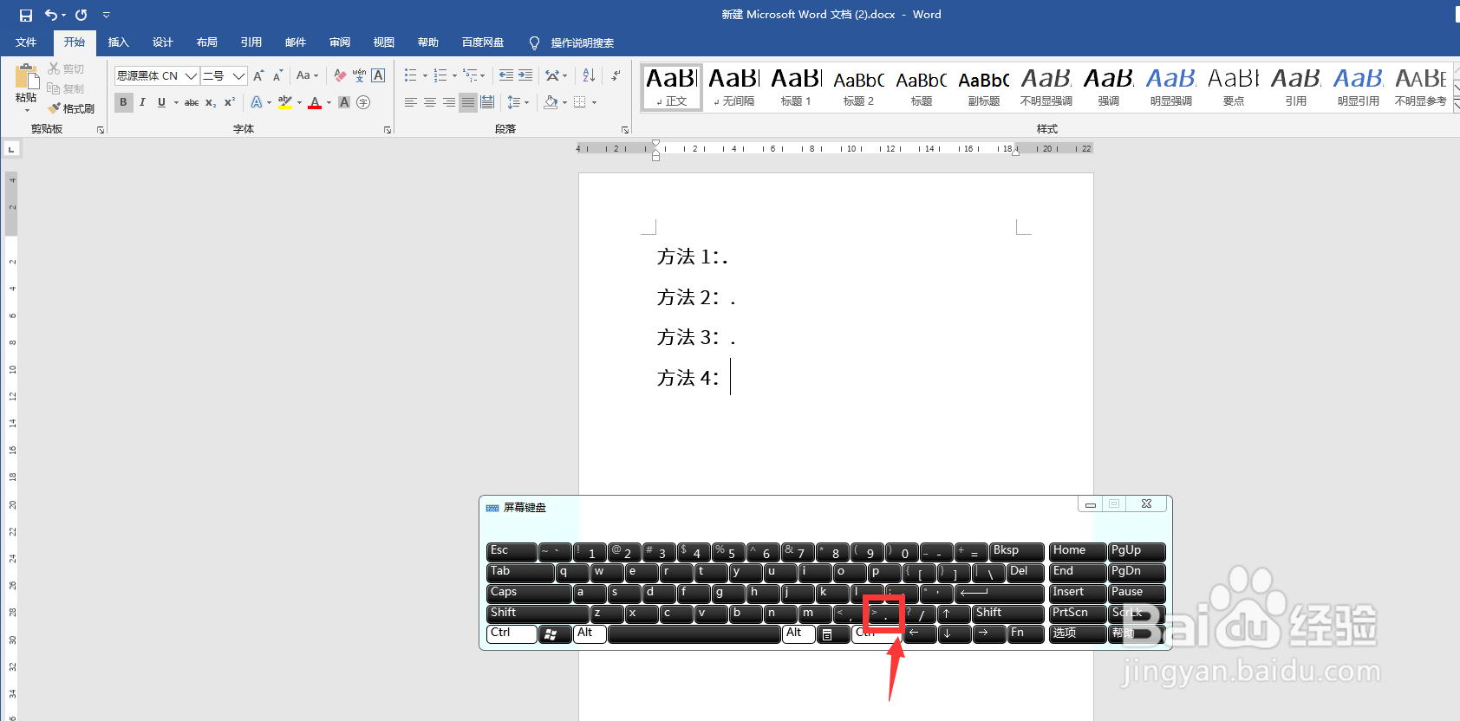1460x721 pixels.
Task: Open the font name dropdown (思源黑体 CN)
Action: (191, 76)
